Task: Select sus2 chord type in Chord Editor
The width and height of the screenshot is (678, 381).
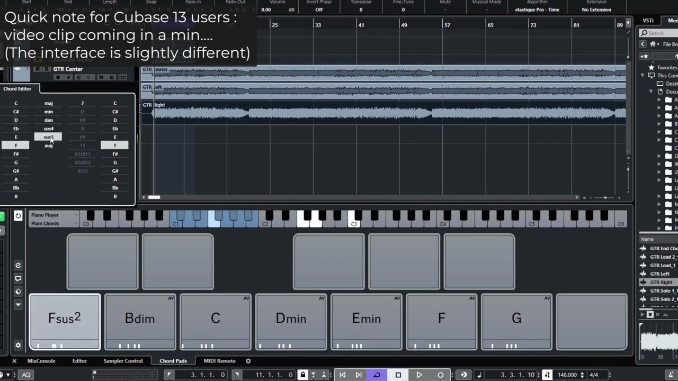Action: tap(49, 137)
